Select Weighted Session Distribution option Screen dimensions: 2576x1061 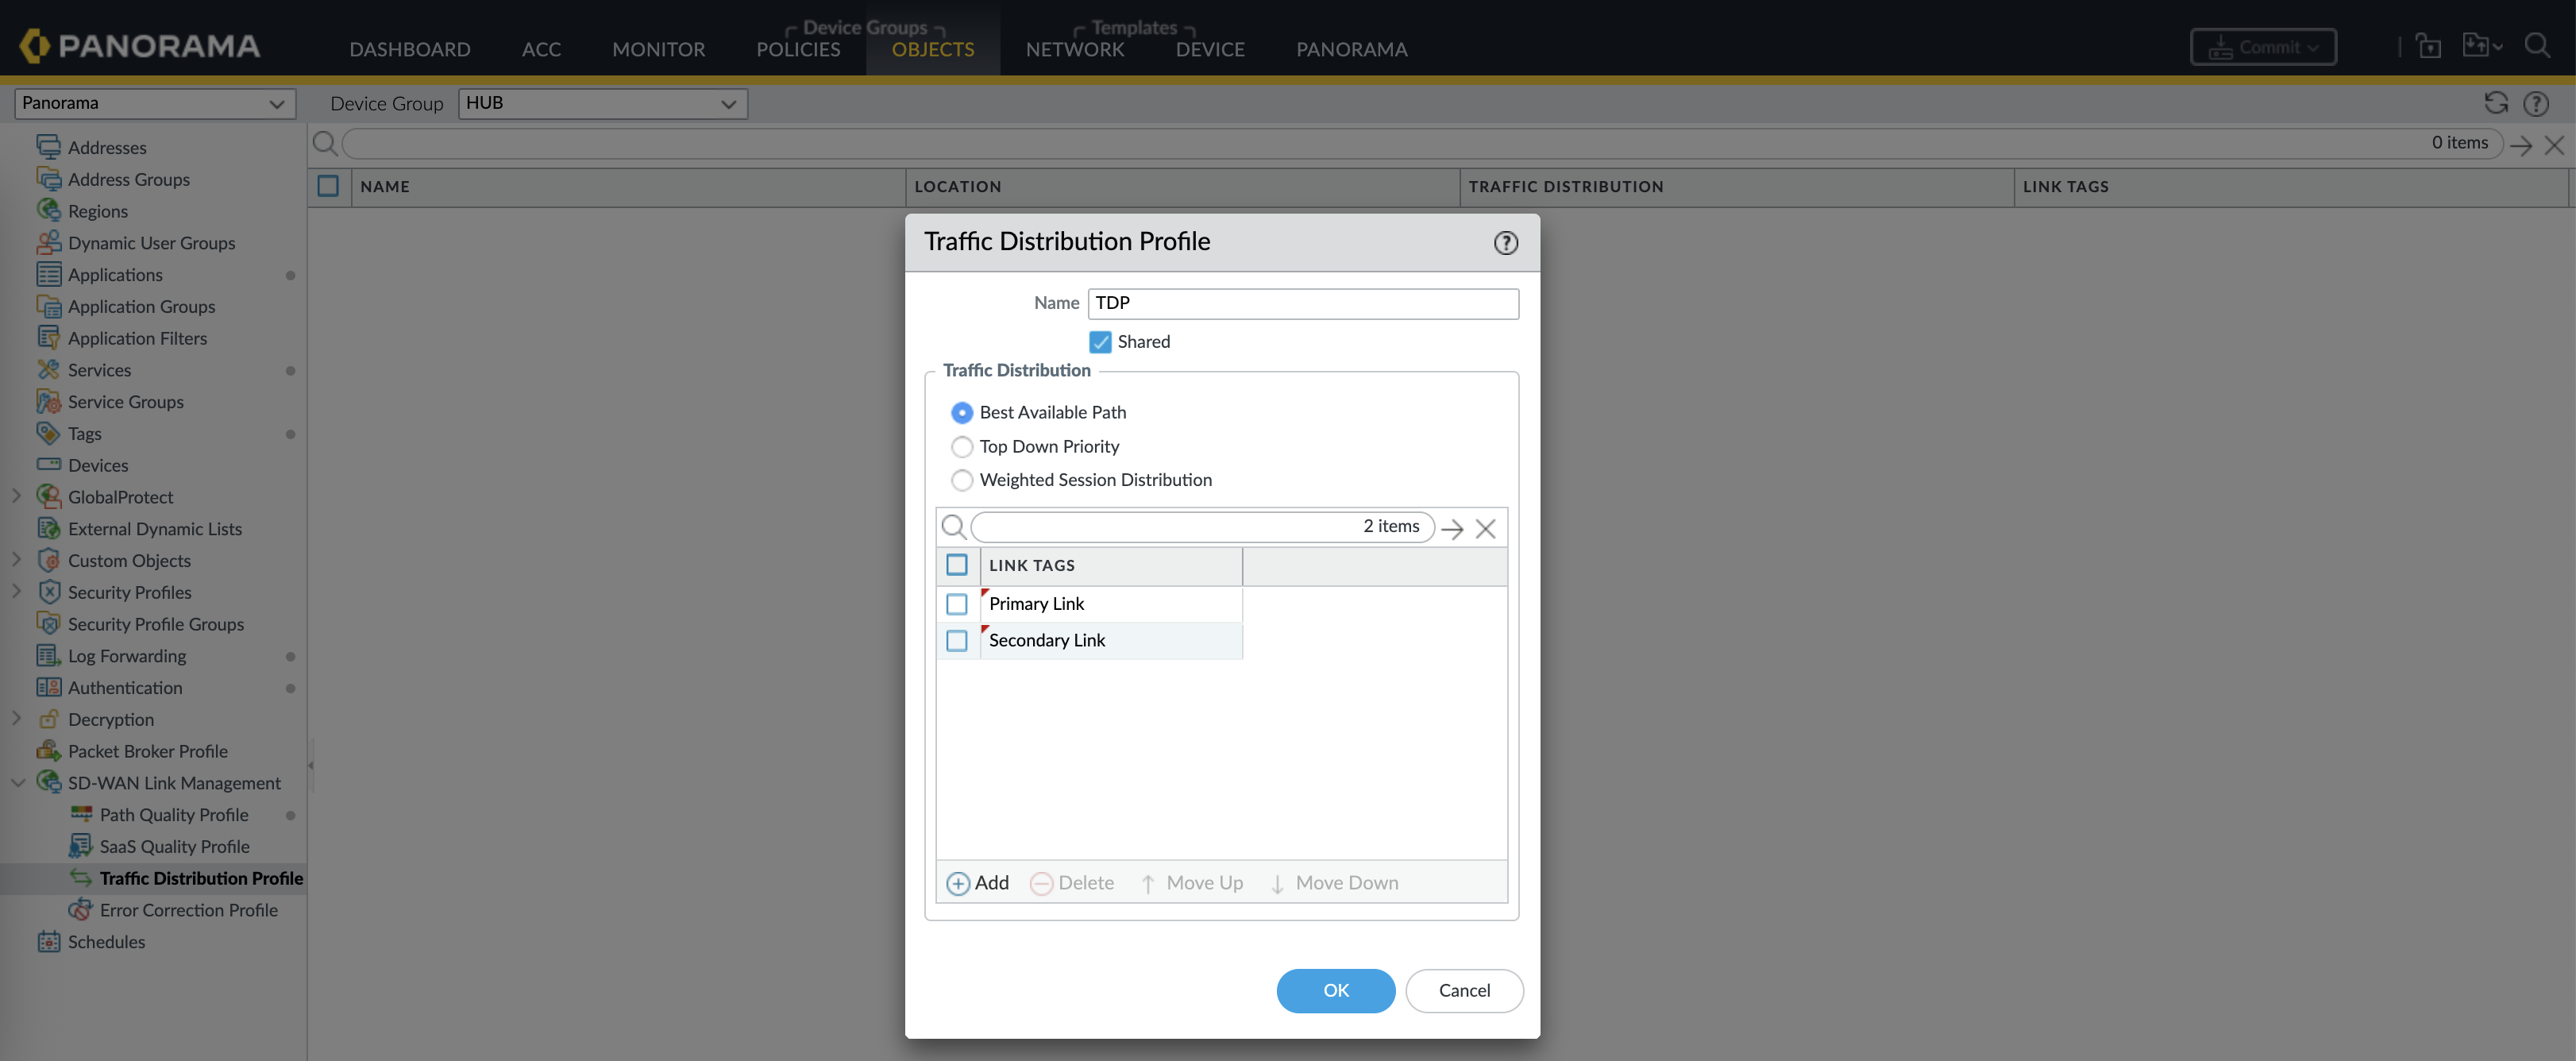coord(961,480)
